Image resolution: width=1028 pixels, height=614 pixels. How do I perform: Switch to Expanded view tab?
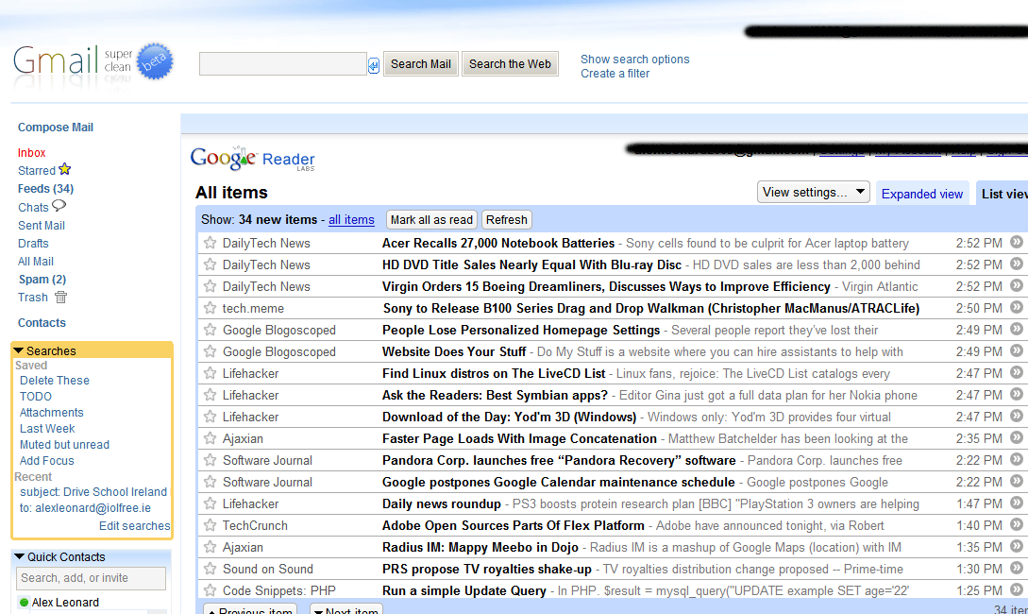click(921, 194)
